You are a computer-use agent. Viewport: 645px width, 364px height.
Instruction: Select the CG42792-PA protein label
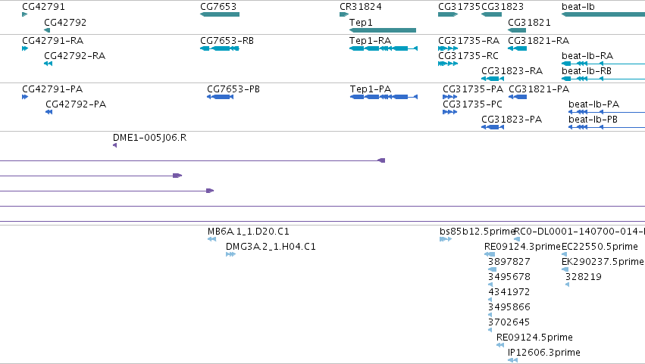click(x=76, y=104)
